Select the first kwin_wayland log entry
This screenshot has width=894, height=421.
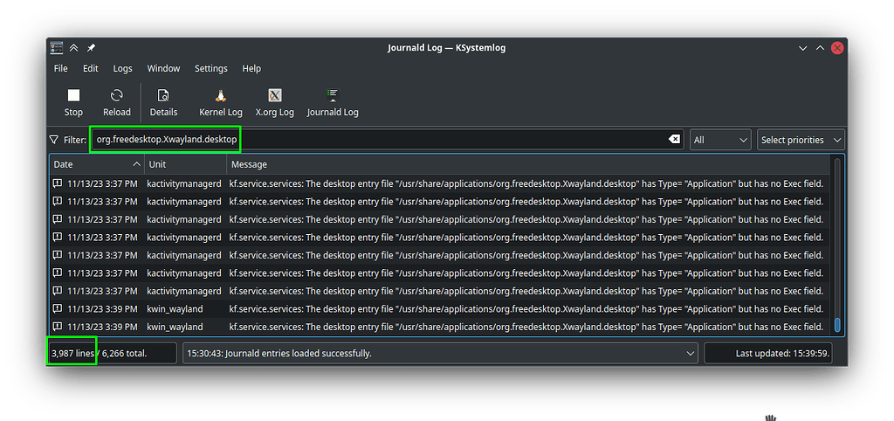point(437,308)
